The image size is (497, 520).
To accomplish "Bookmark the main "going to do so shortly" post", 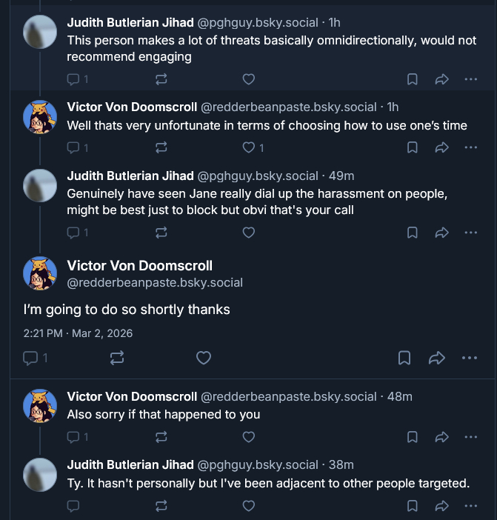I will 404,359.
